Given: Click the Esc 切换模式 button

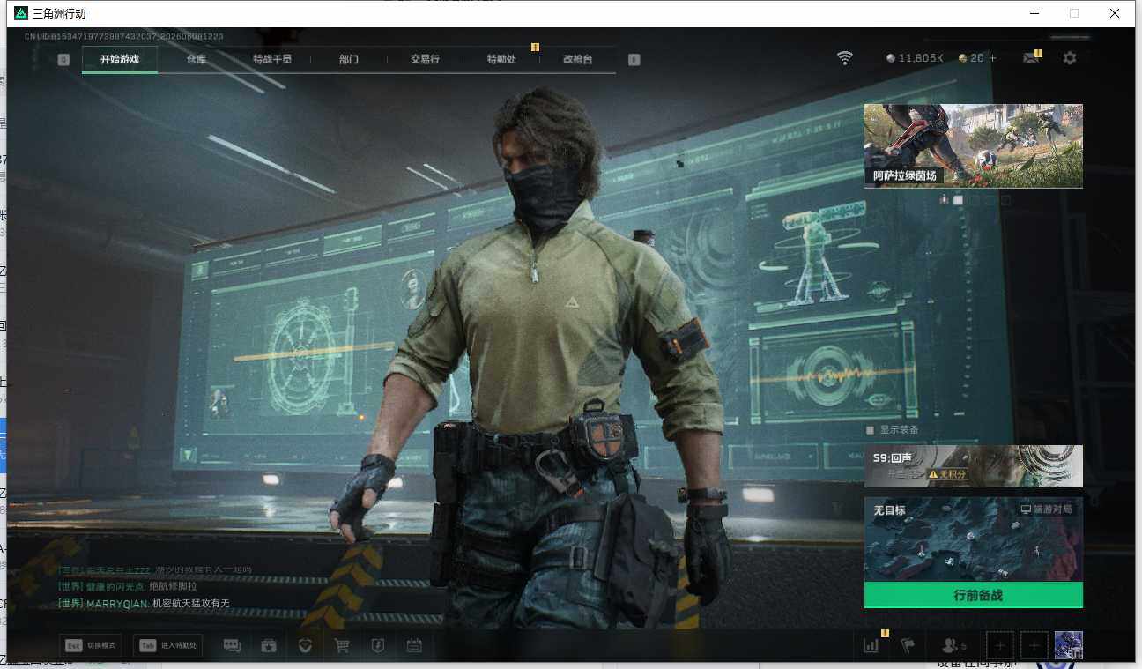Looking at the screenshot, I should tap(91, 646).
